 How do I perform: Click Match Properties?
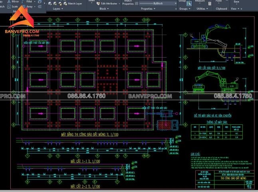[128, 3]
